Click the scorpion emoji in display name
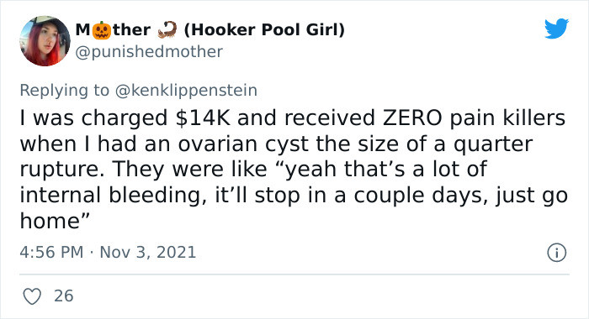This screenshot has width=589, height=319. [167, 30]
